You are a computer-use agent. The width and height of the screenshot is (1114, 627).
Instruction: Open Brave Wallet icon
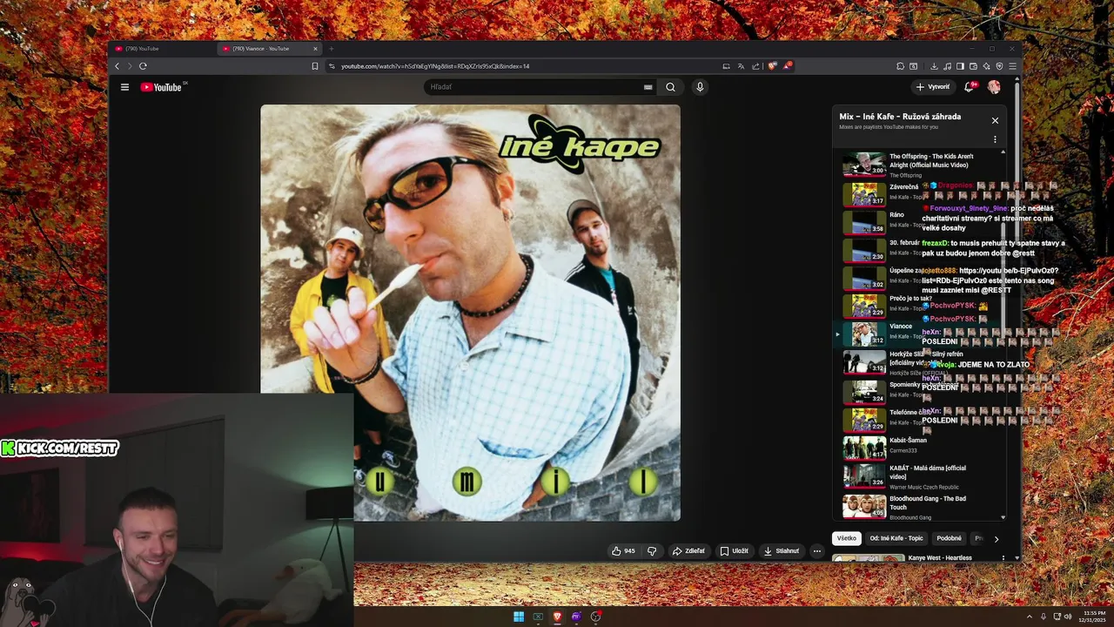pos(973,66)
